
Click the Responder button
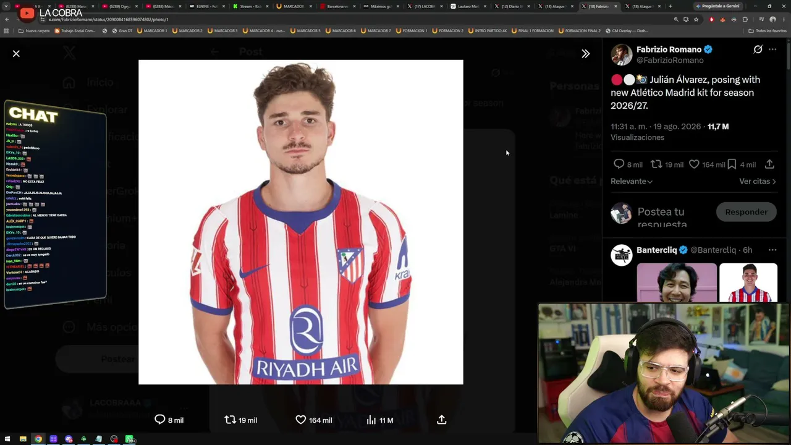746,212
